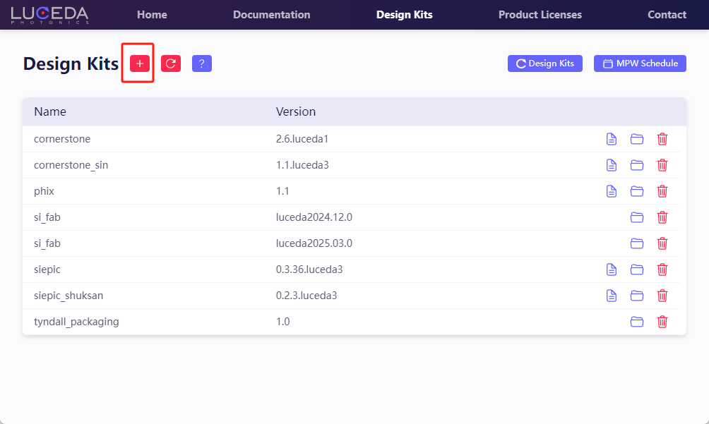Open Product Licenses page
The image size is (709, 424).
coord(540,15)
